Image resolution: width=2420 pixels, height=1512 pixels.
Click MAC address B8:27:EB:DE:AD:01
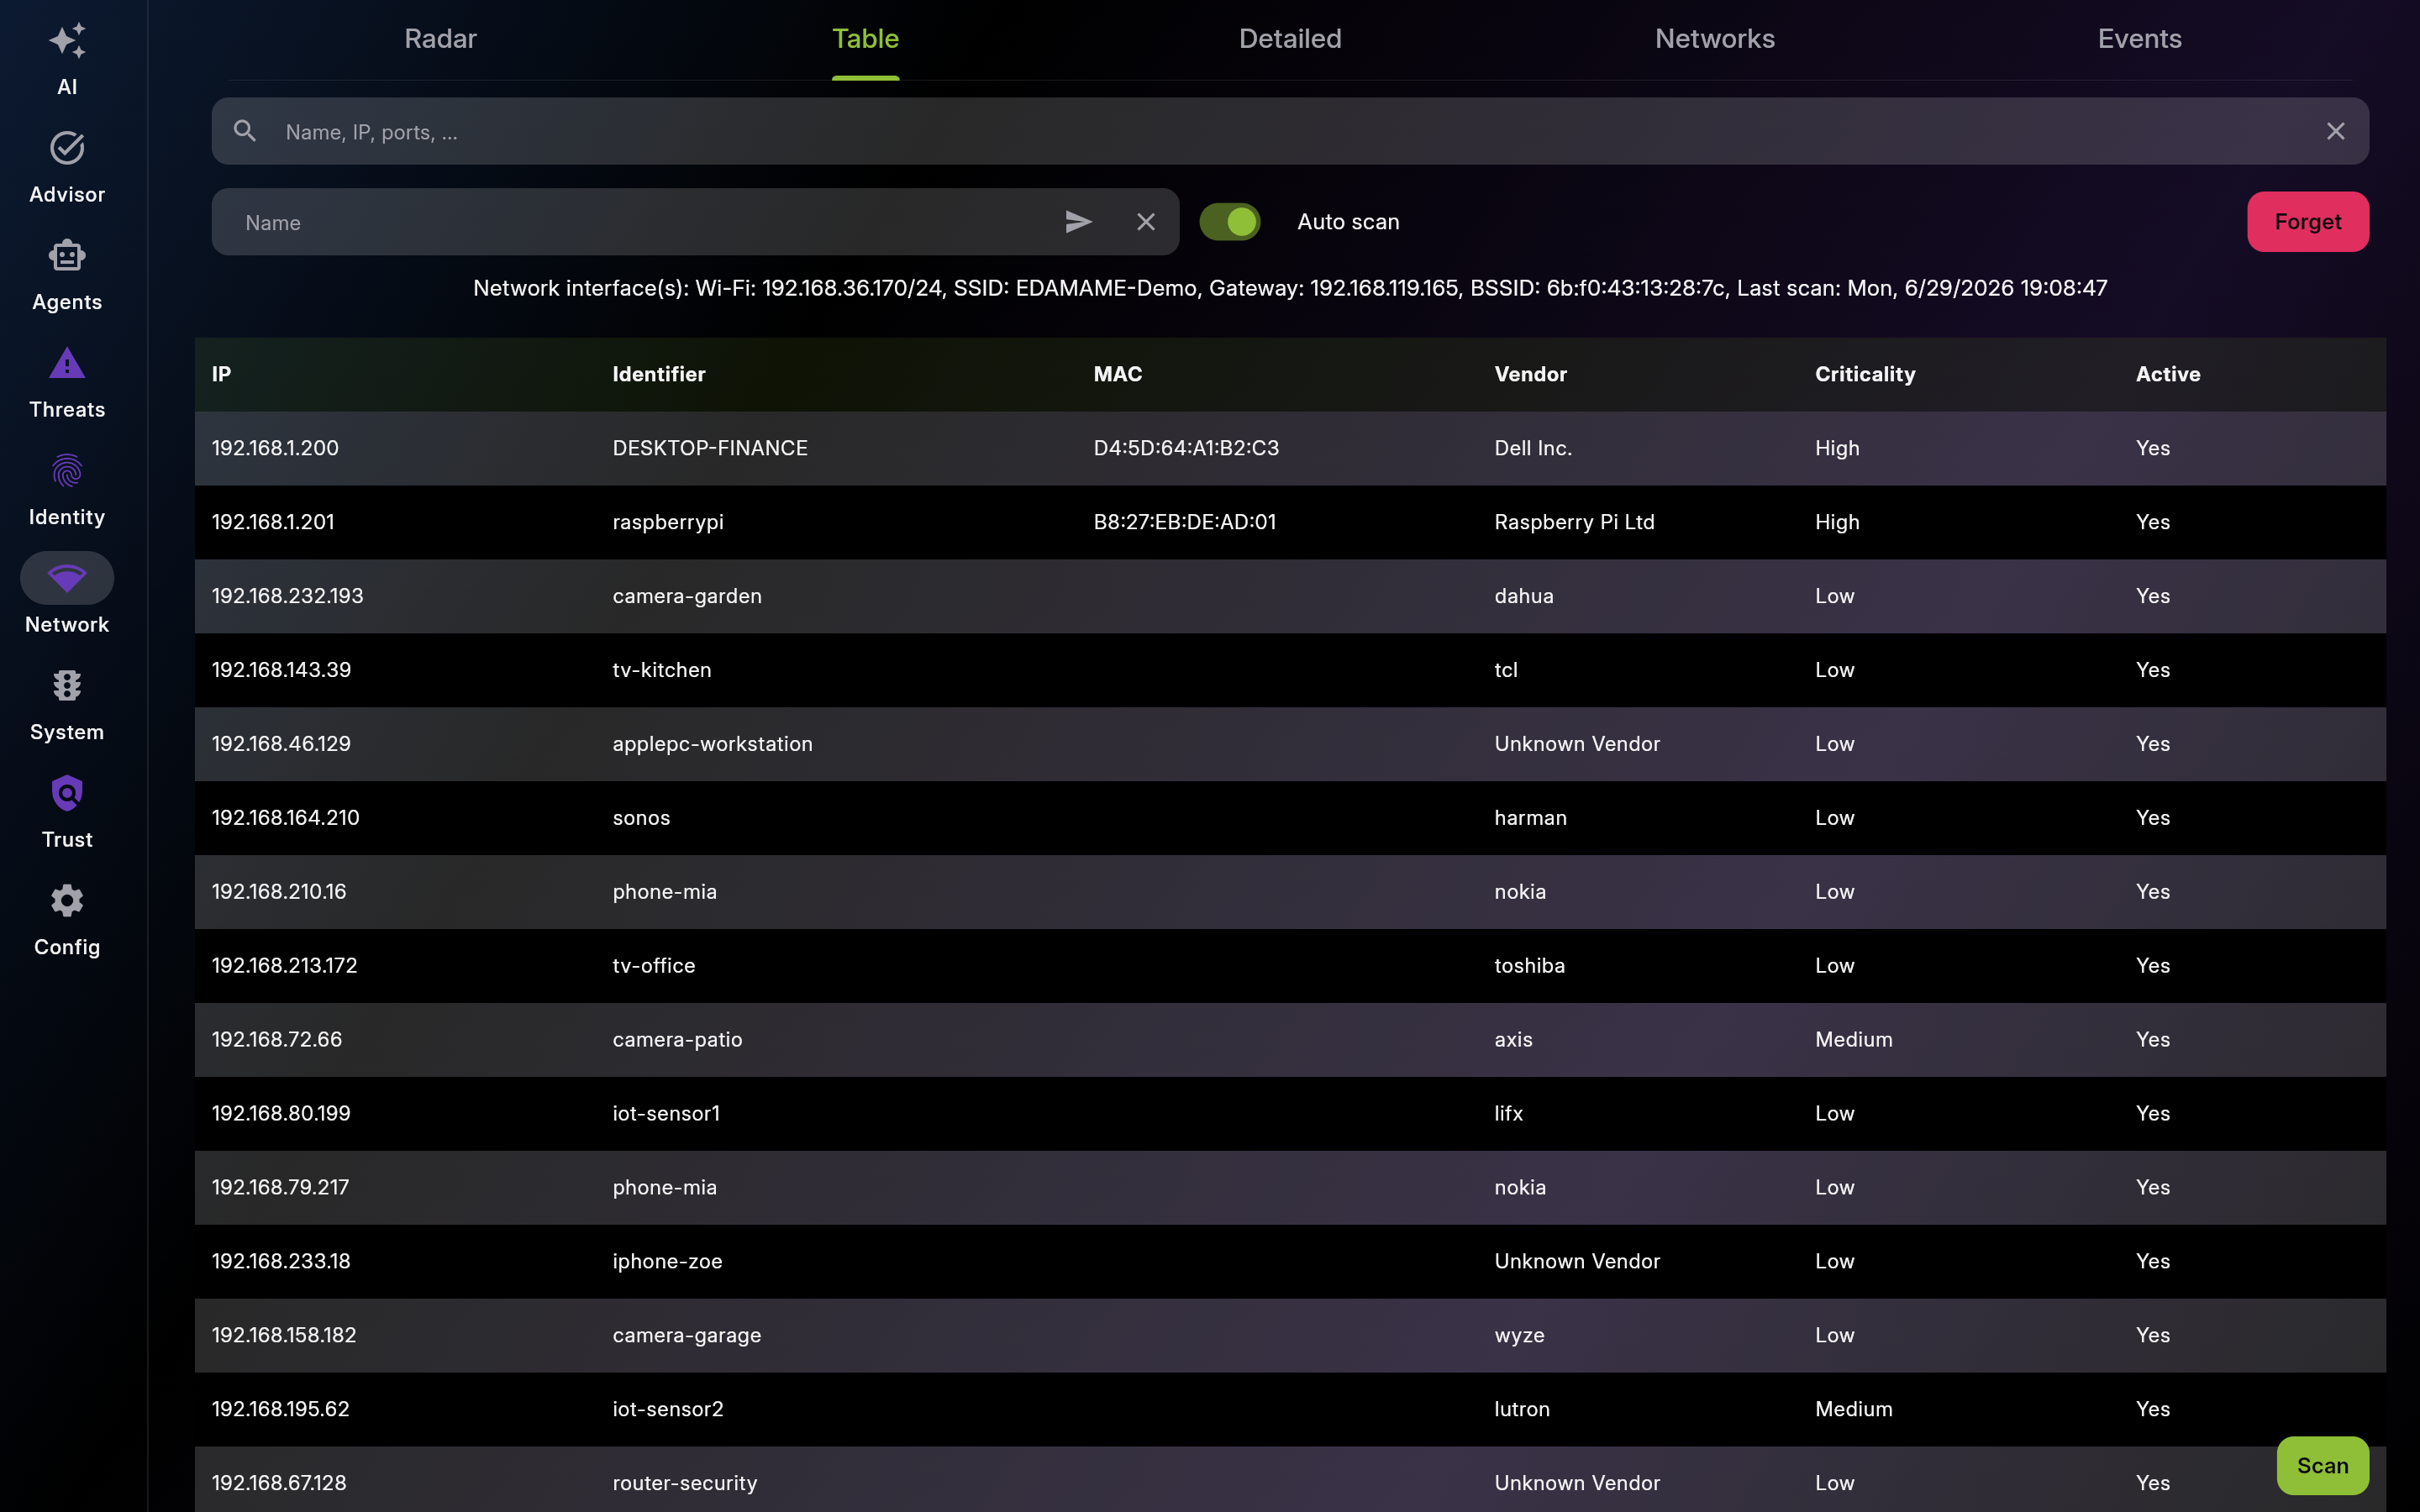[1184, 522]
